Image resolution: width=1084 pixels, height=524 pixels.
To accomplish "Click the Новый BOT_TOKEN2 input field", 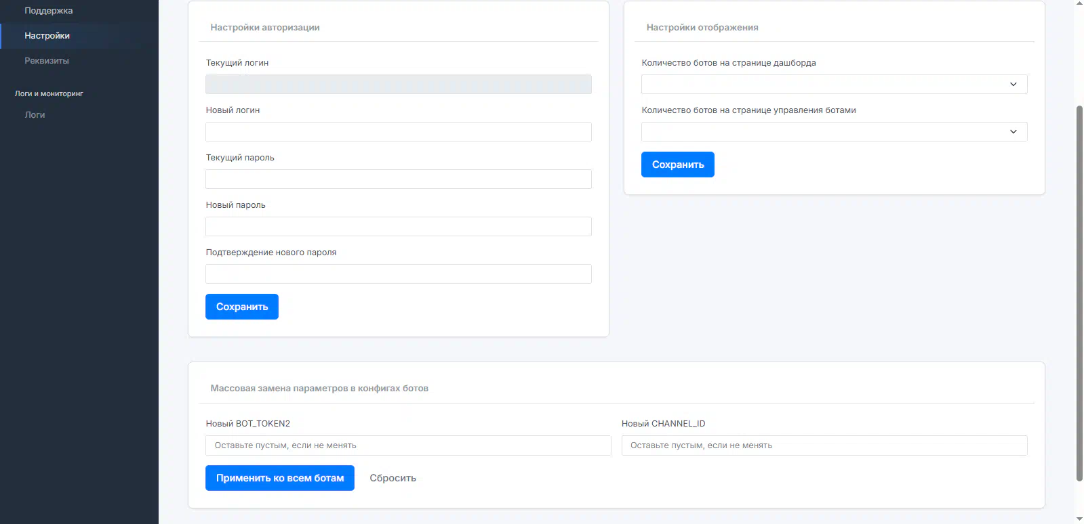I will click(x=408, y=445).
